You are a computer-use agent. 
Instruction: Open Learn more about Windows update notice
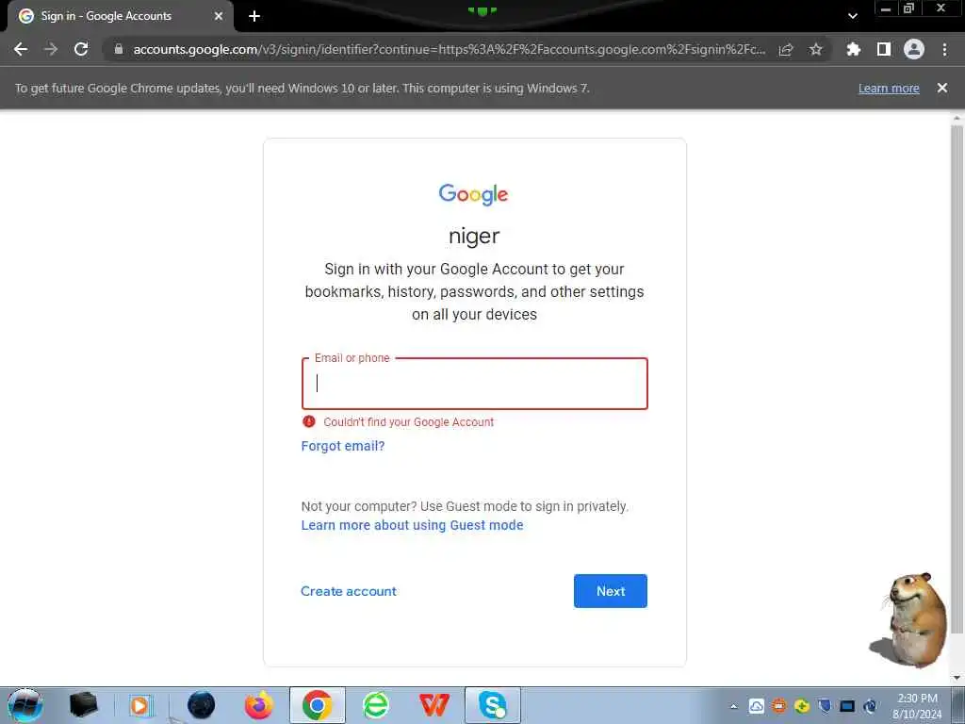coord(889,88)
